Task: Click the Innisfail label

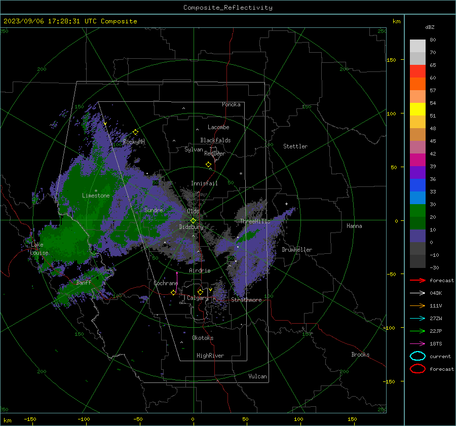Action: [x=204, y=183]
